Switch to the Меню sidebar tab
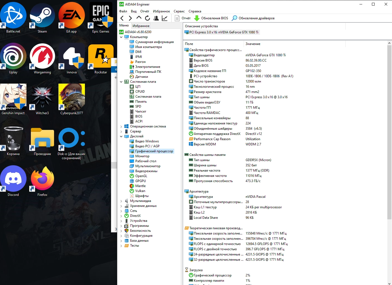This screenshot has width=392, height=285. pos(124,25)
